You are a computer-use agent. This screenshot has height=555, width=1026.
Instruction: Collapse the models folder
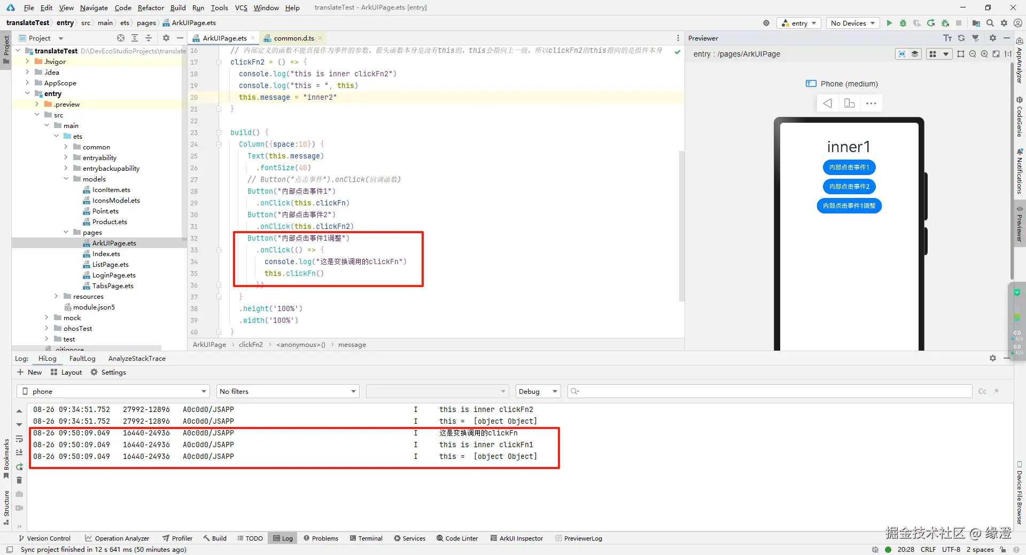click(66, 179)
